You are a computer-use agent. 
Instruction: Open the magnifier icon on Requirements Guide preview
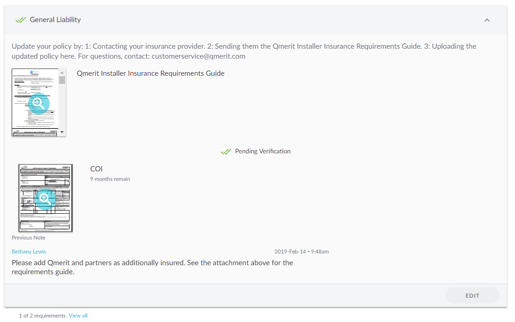(x=39, y=104)
